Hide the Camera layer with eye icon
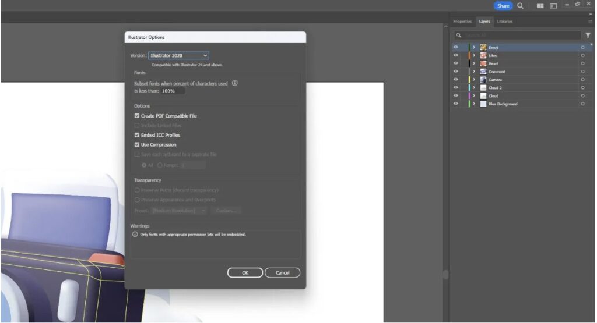Image resolution: width=597 pixels, height=323 pixels. [456, 79]
